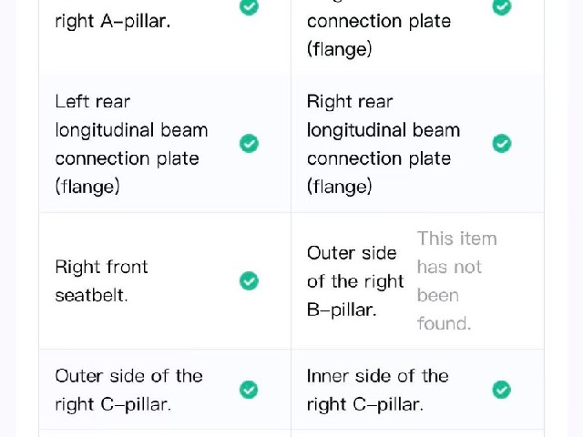Select the 'Outer side of the right B-pillar.' label

click(x=355, y=281)
